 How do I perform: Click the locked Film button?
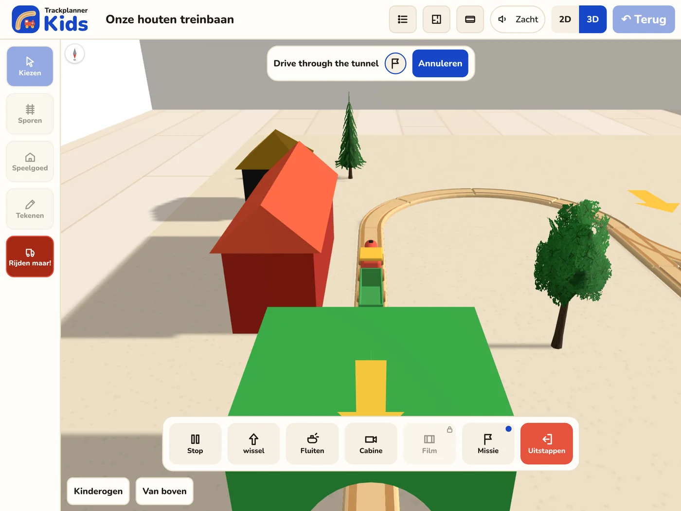(x=430, y=443)
